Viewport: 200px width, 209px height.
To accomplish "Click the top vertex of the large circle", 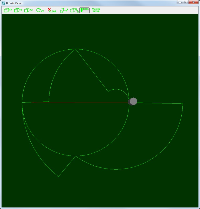I will (x=75, y=49).
